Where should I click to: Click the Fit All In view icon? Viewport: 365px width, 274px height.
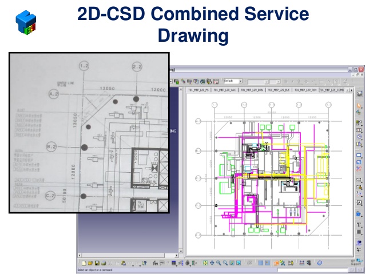point(205,263)
